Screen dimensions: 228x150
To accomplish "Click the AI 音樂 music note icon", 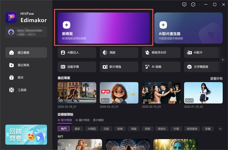I will 147,67.
